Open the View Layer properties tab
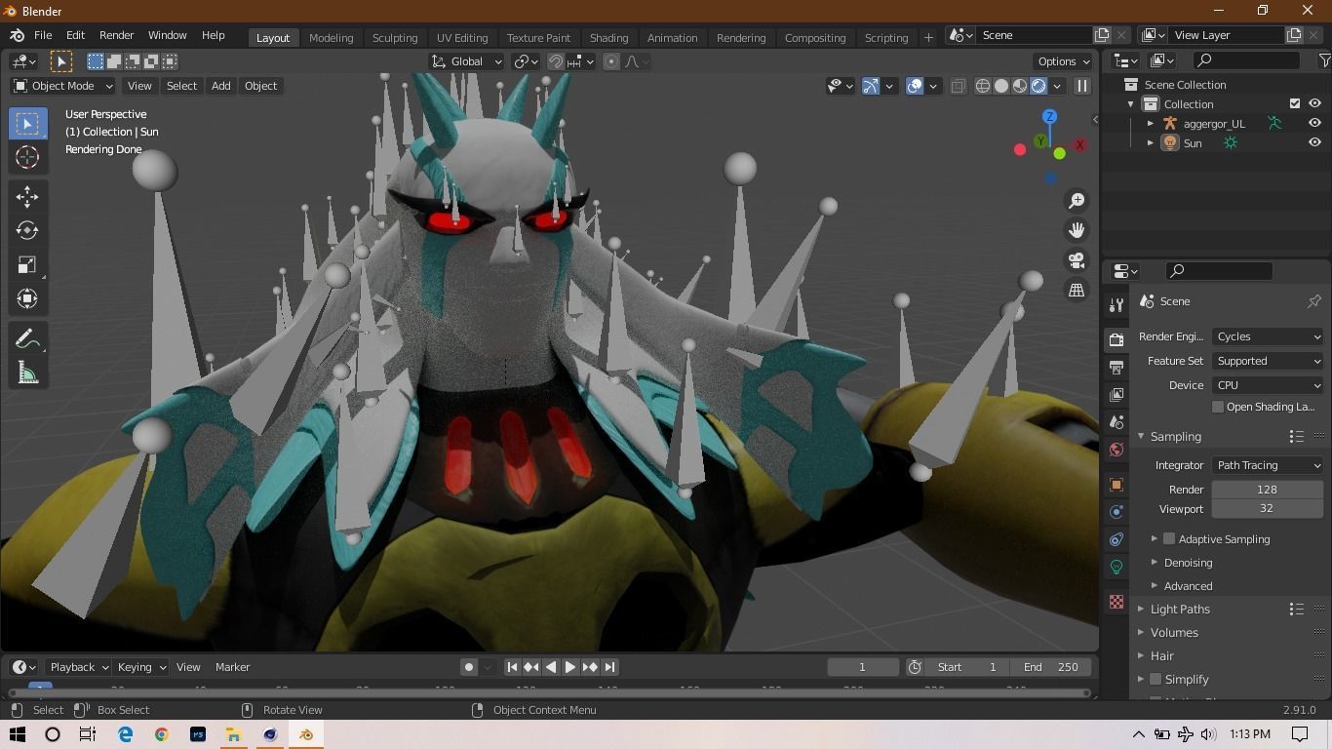Viewport: 1332px width, 749px height. tap(1117, 394)
